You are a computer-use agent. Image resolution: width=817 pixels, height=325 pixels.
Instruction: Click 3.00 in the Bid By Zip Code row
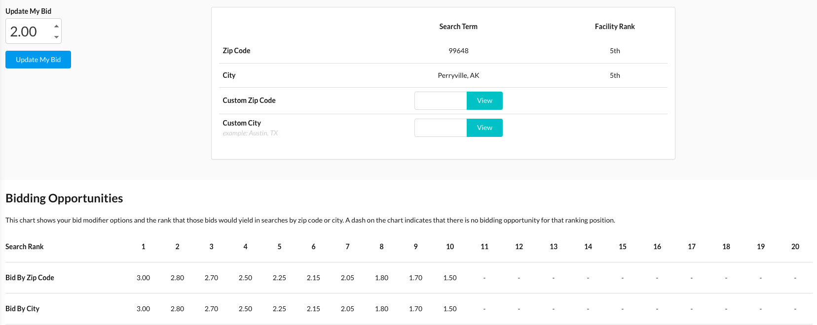tap(144, 278)
